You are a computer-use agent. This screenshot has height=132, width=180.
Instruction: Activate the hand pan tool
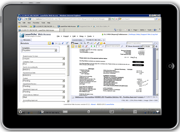[88, 43]
